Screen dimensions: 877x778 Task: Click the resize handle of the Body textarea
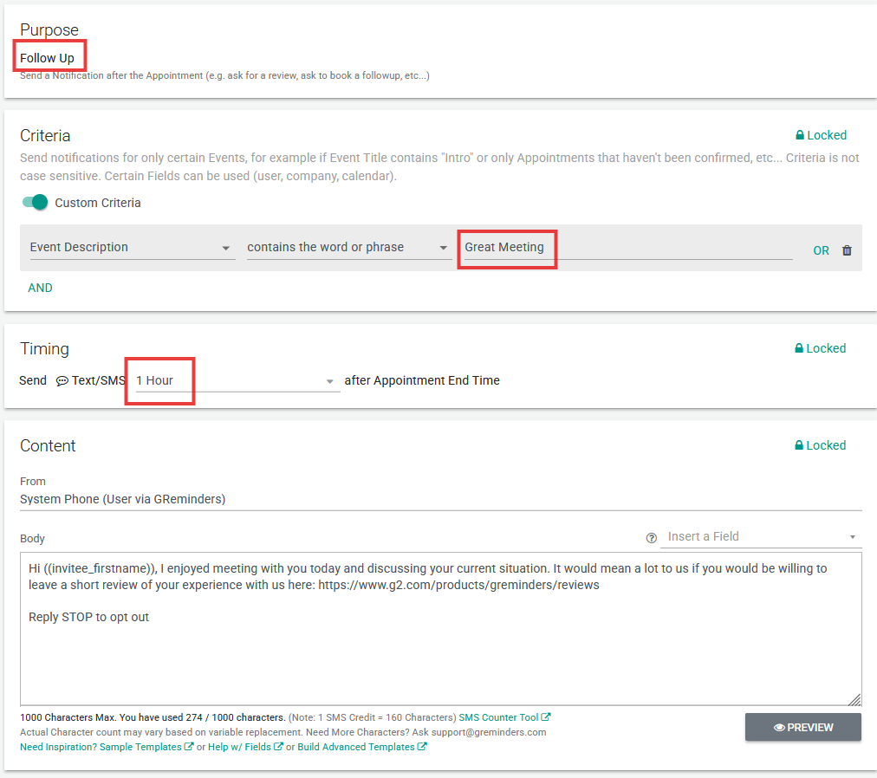click(854, 699)
